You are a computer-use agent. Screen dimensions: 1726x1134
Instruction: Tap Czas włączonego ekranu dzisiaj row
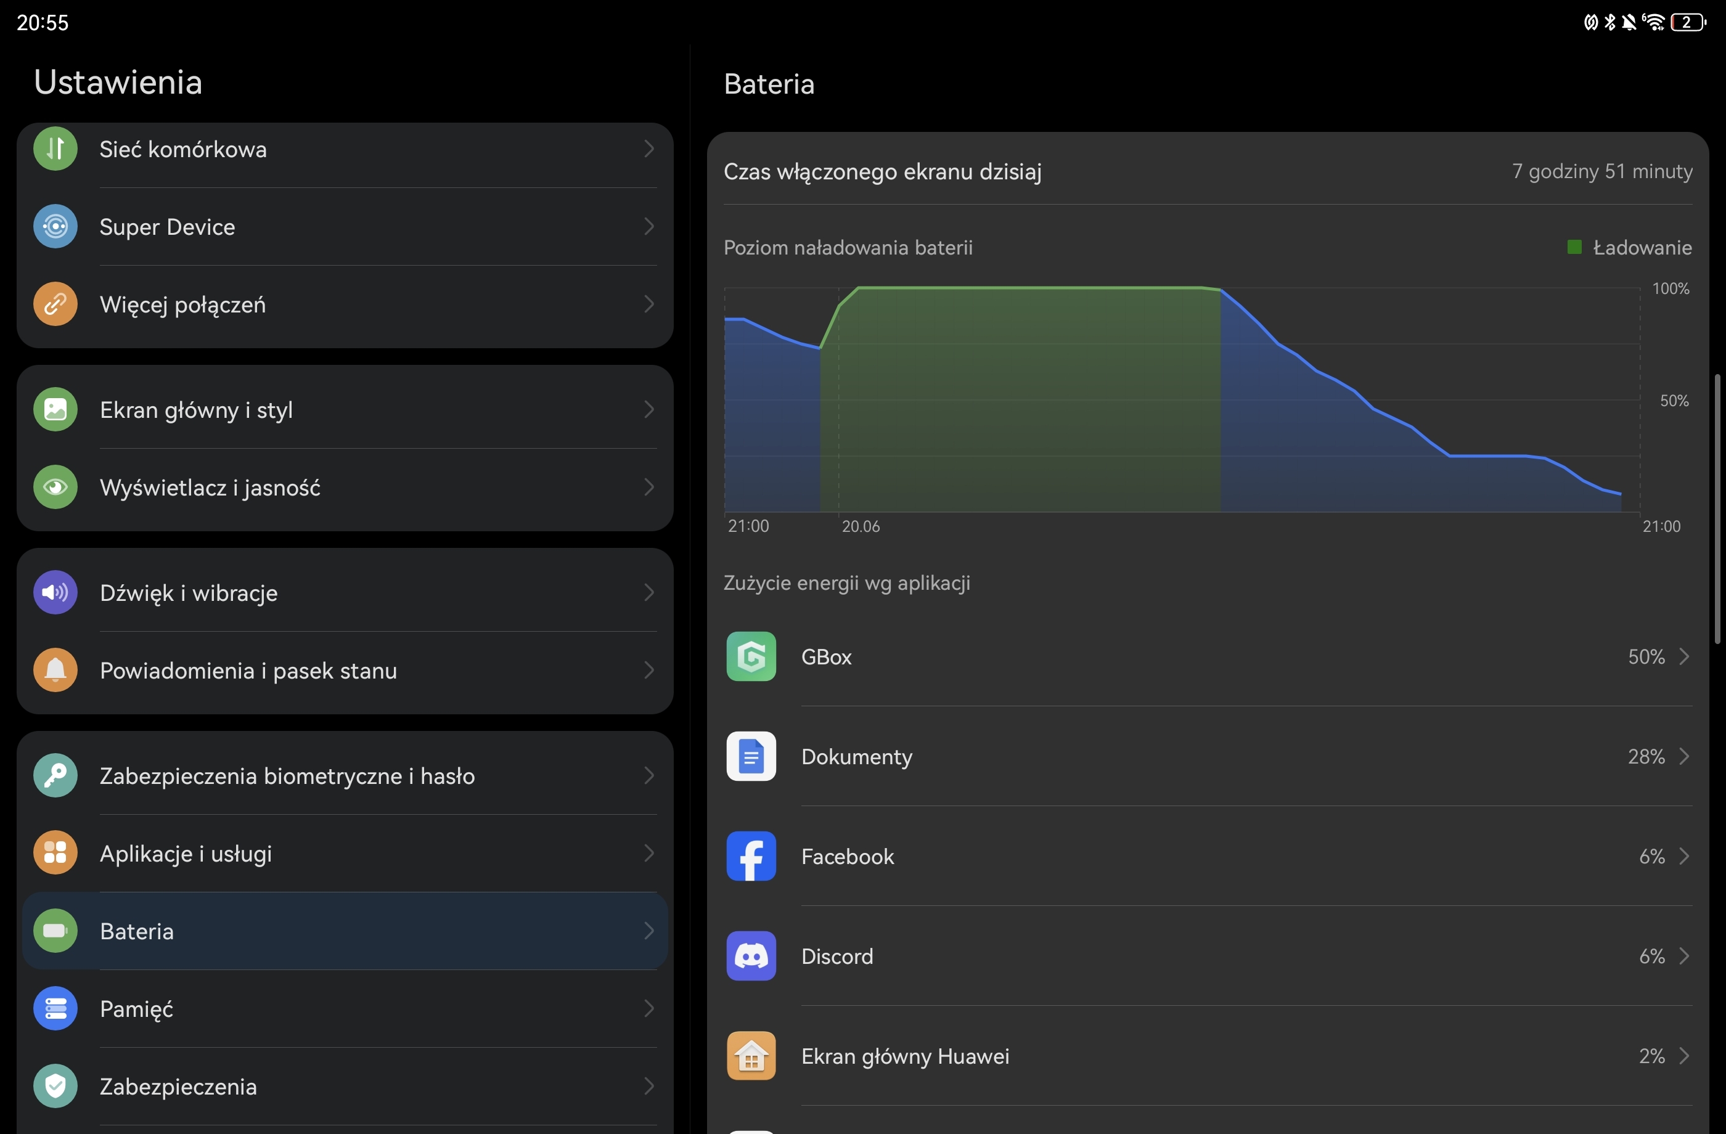[x=1208, y=171]
